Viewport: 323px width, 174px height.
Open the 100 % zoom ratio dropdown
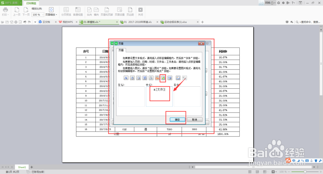coord(43,15)
